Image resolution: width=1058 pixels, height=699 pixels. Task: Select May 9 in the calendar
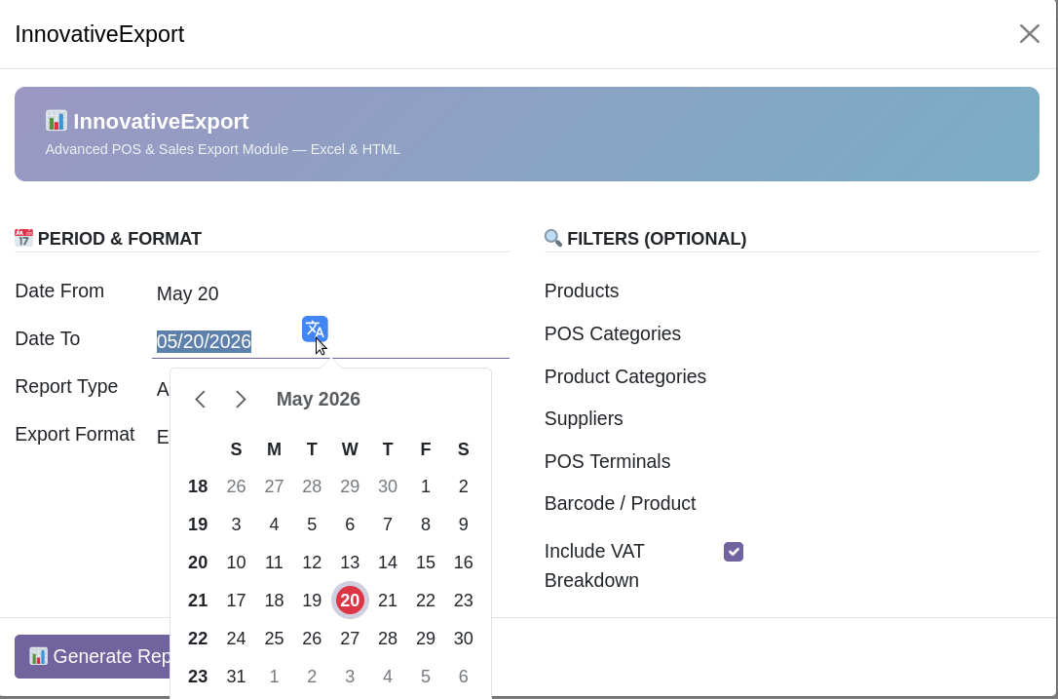pos(463,524)
